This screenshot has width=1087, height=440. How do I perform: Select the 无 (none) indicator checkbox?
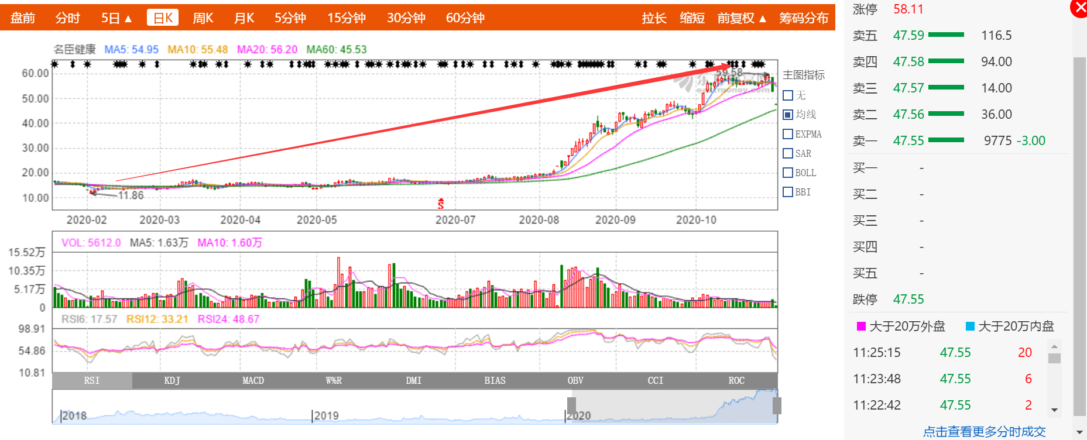(x=788, y=95)
